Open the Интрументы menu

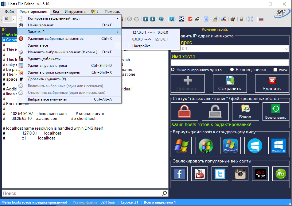click(x=76, y=12)
